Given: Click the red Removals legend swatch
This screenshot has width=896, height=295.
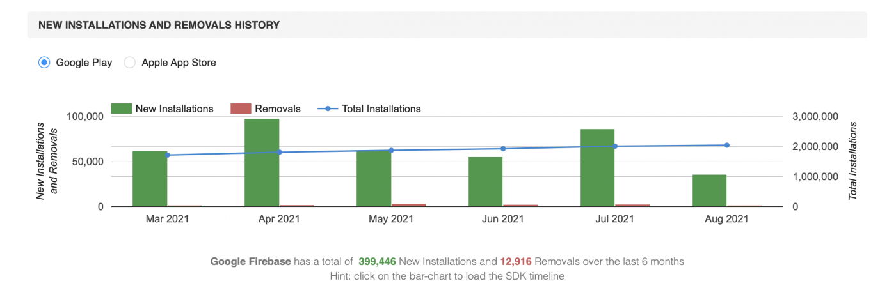Looking at the screenshot, I should [x=241, y=109].
